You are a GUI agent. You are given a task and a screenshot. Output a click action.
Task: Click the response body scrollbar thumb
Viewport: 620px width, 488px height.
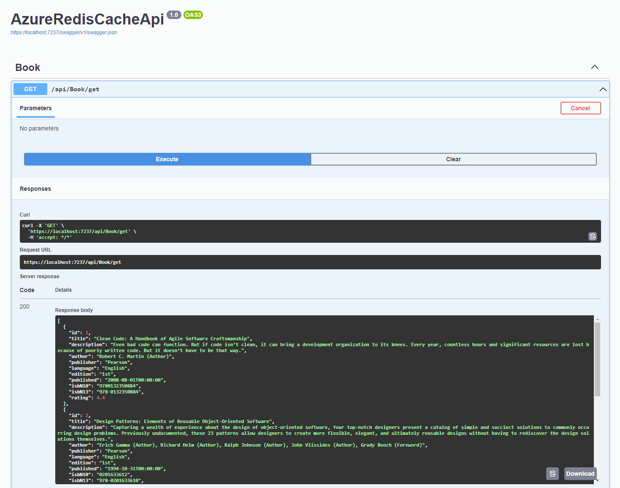[x=597, y=360]
